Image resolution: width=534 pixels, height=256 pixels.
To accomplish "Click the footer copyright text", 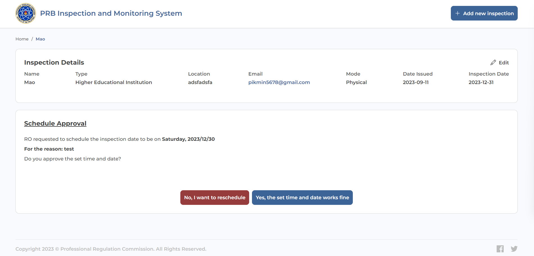I will (111, 249).
